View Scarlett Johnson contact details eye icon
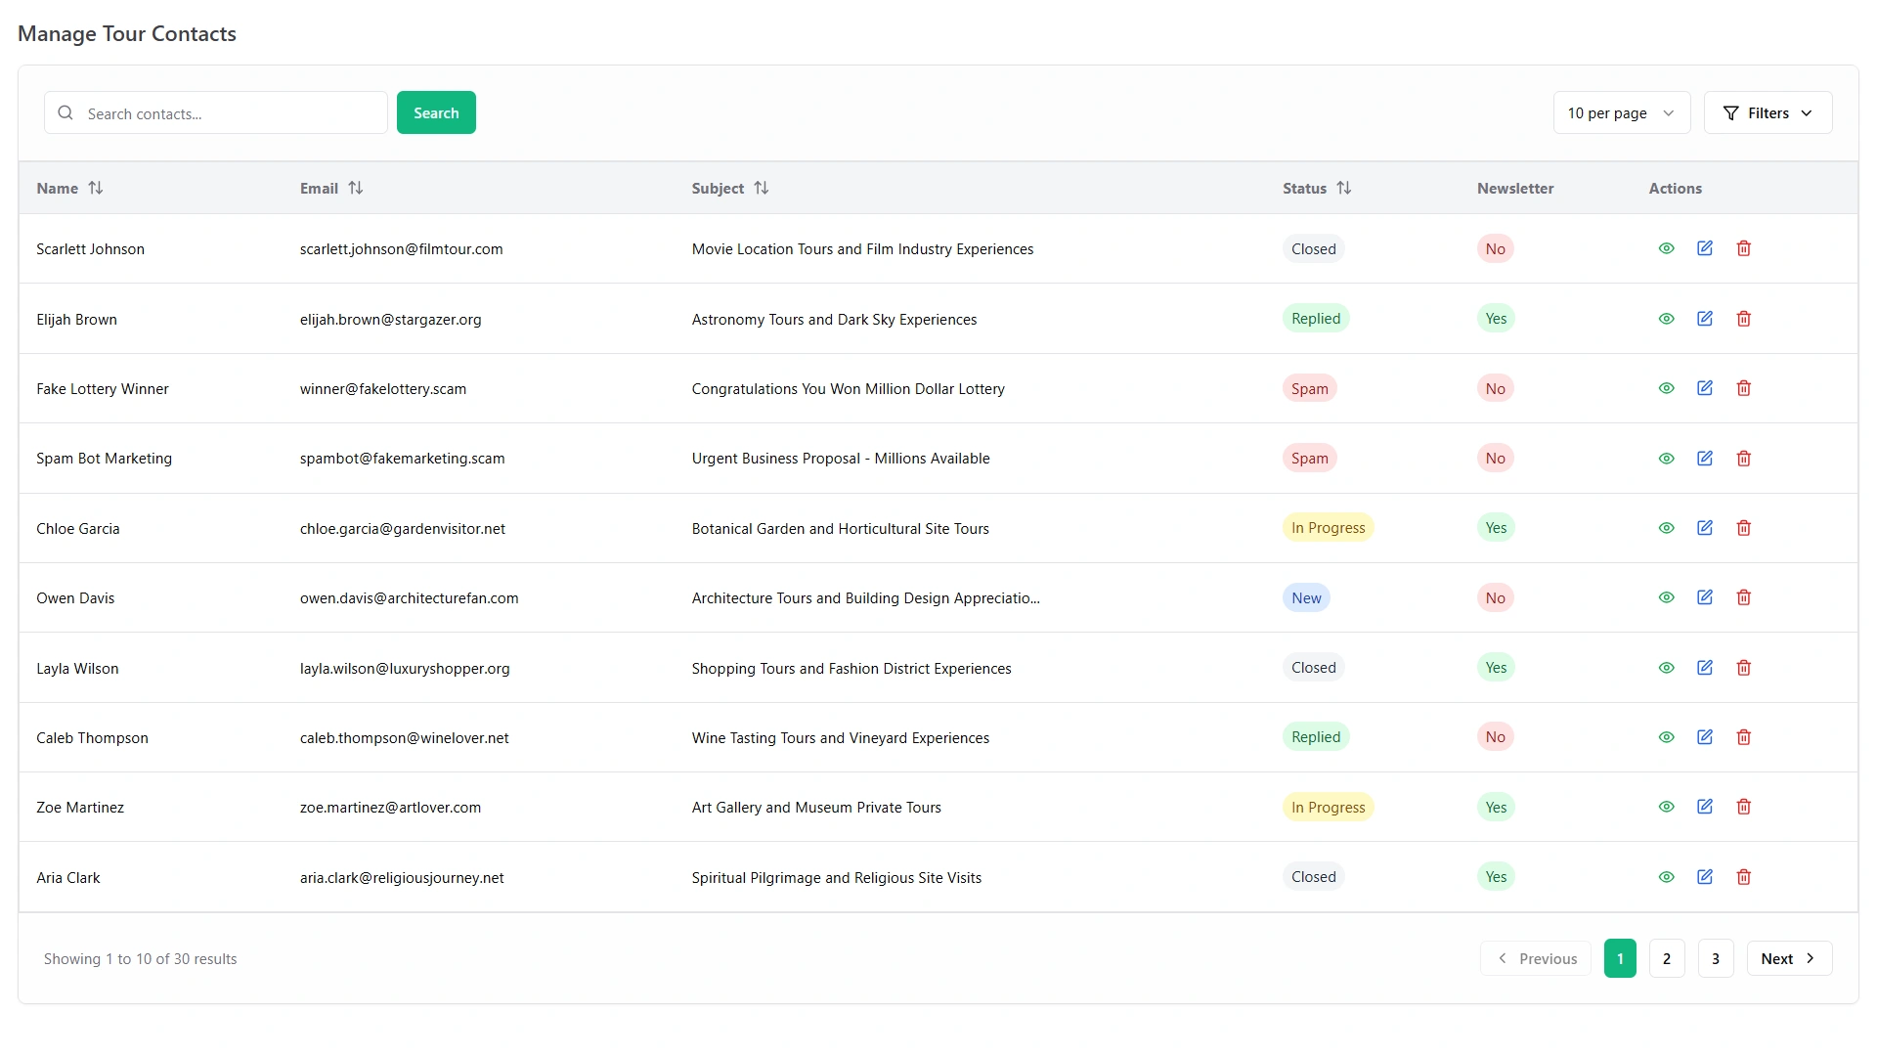1877x1056 pixels. pos(1667,248)
